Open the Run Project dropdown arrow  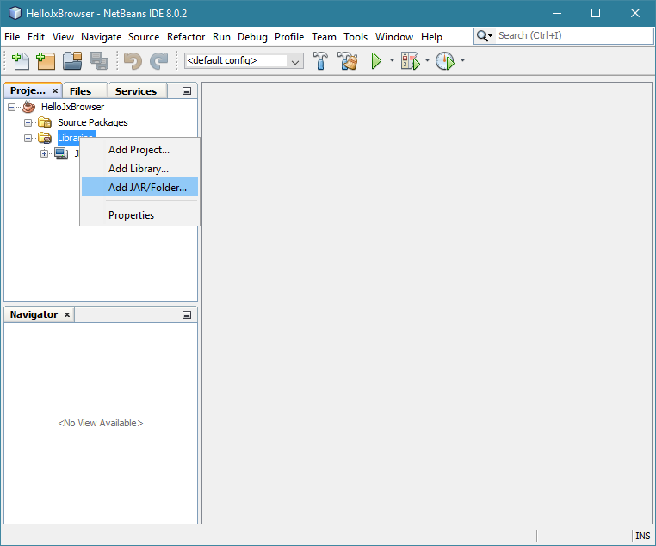pos(392,60)
